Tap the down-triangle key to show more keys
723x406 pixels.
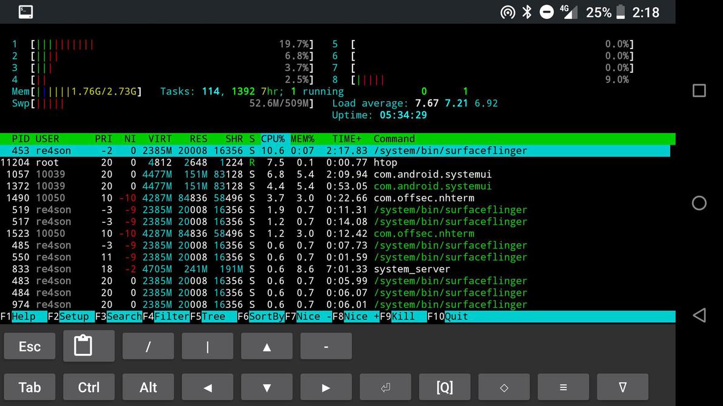point(622,387)
